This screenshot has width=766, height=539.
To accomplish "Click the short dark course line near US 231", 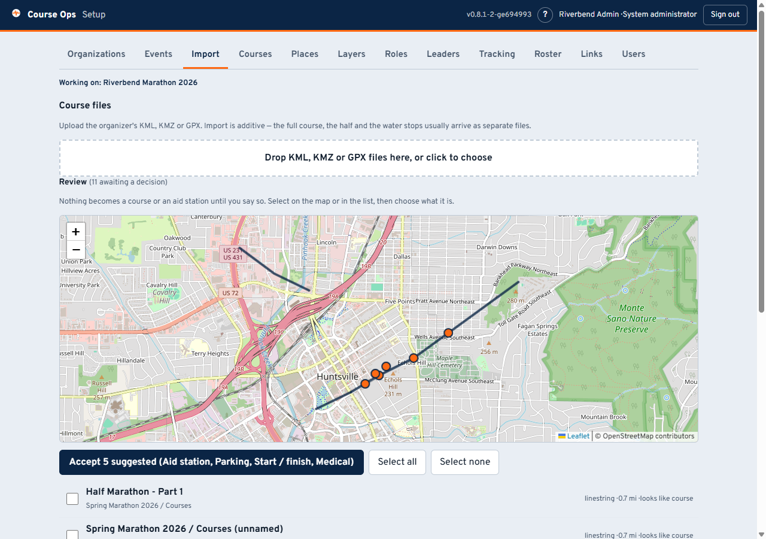I will coord(274,274).
